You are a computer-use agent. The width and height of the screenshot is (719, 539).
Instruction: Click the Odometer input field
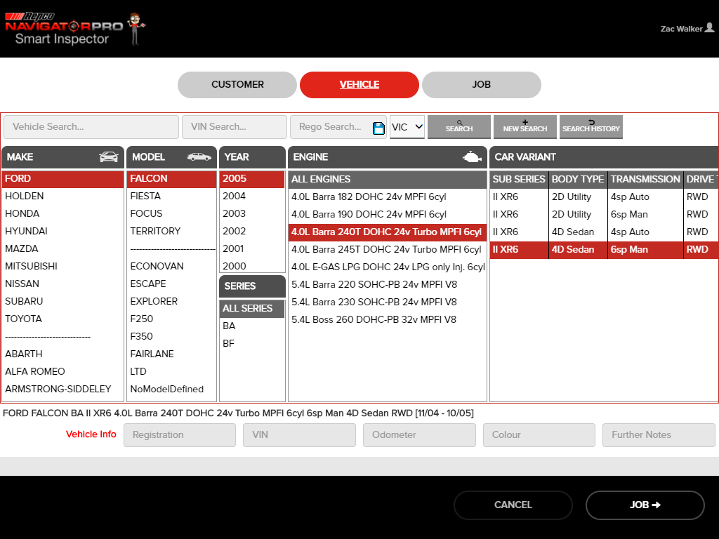point(420,435)
